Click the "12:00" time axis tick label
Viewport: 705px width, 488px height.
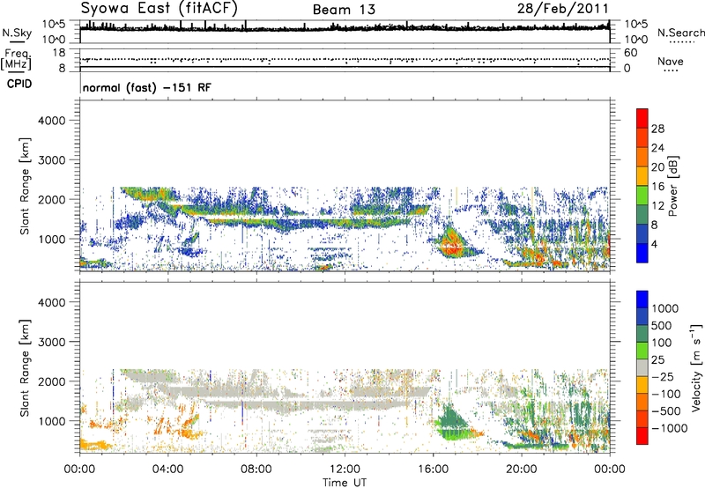coord(345,470)
